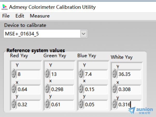This screenshot has height=117, width=156.
Task: Click the Green Y stepper arrows
Action: [47, 73]
